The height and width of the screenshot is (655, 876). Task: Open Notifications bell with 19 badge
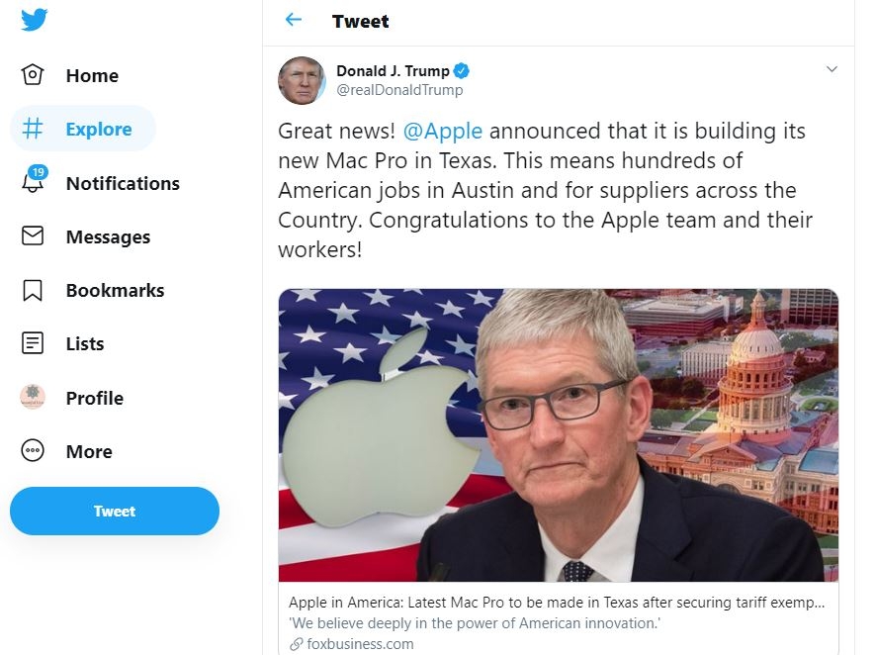click(x=34, y=179)
